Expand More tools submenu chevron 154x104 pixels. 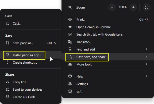tap(146, 64)
